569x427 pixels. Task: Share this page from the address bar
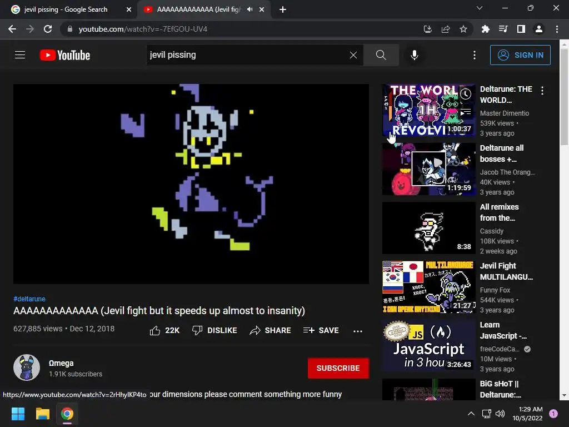[x=446, y=29]
